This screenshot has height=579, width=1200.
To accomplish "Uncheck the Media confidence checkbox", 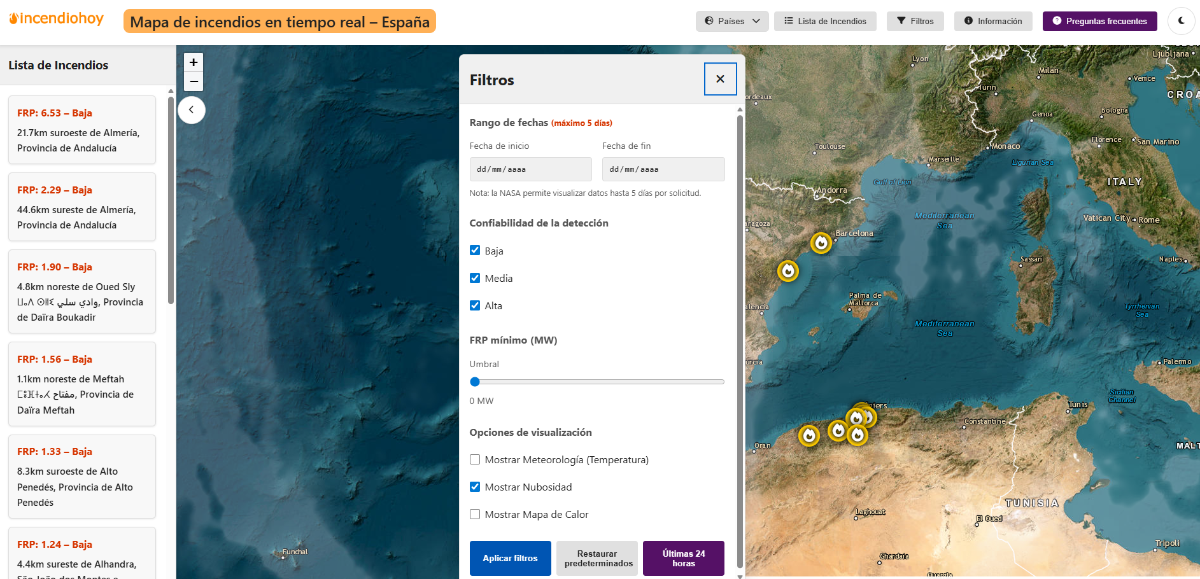I will click(475, 278).
